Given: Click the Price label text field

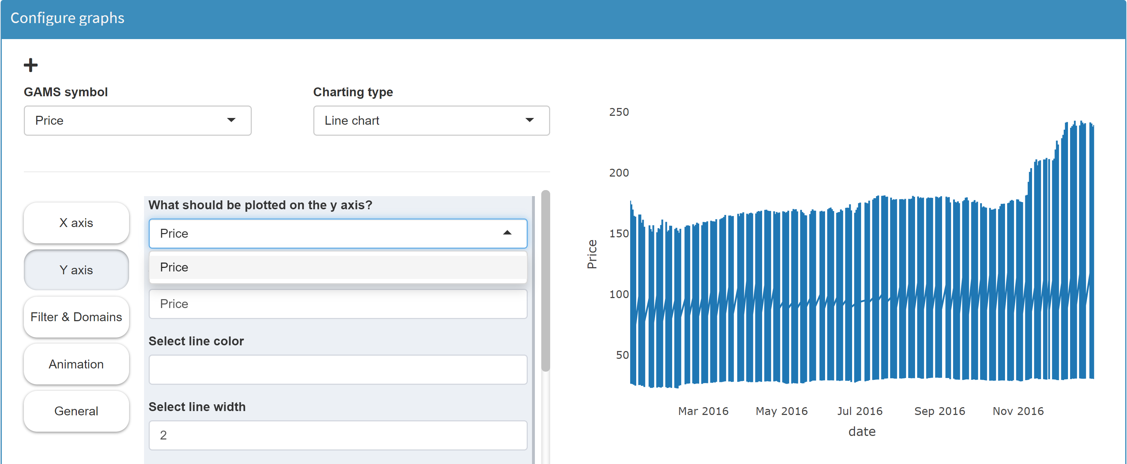Looking at the screenshot, I should [337, 304].
